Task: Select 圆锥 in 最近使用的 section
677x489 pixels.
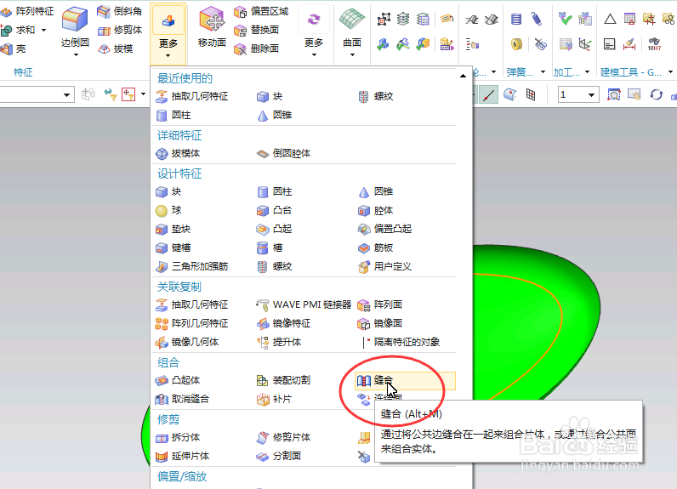Action: pyautogui.click(x=274, y=116)
